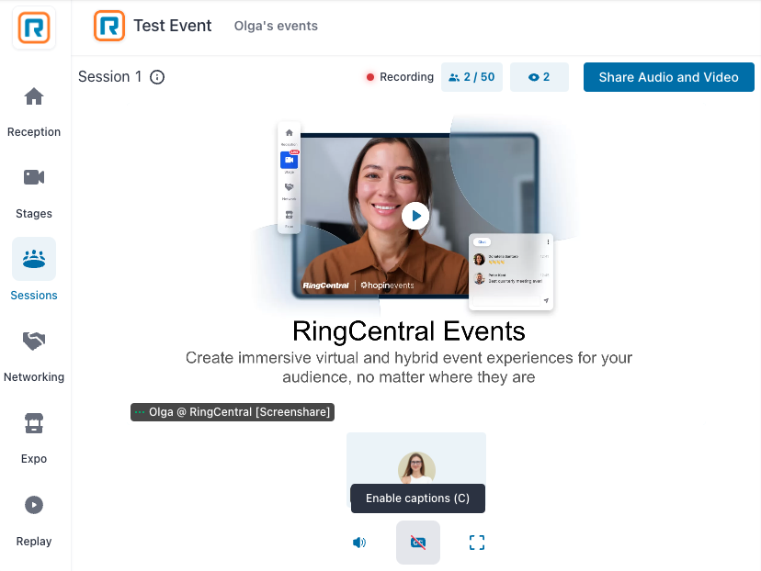Image resolution: width=761 pixels, height=571 pixels.
Task: Click the RingCentral Events heading
Action: click(409, 331)
